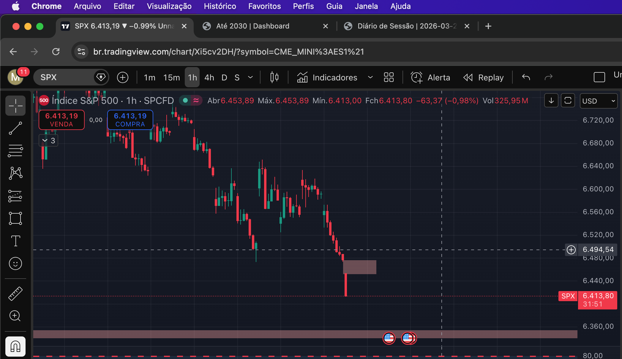Switch to the Até 2030 Dashboard tab
This screenshot has height=359, width=622.
[252, 26]
